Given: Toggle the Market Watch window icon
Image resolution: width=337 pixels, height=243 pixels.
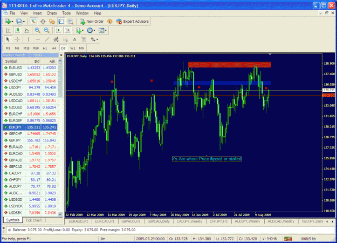Looking at the screenshot, I should tap(33, 21).
